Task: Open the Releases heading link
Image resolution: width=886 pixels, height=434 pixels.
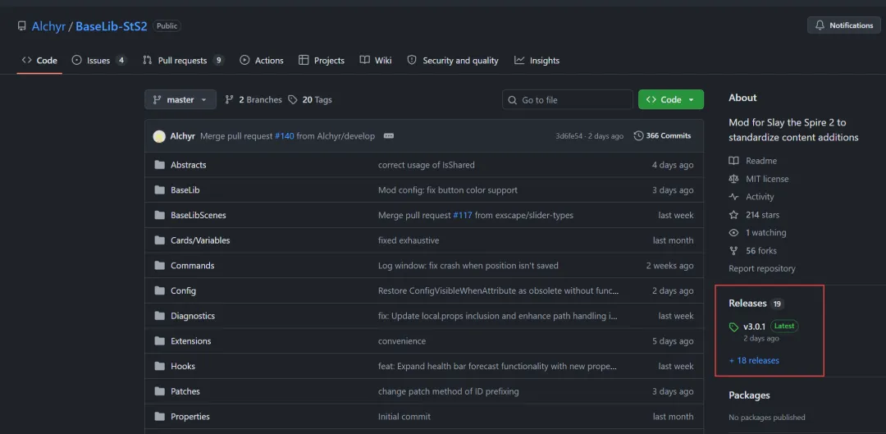Action: point(756,304)
